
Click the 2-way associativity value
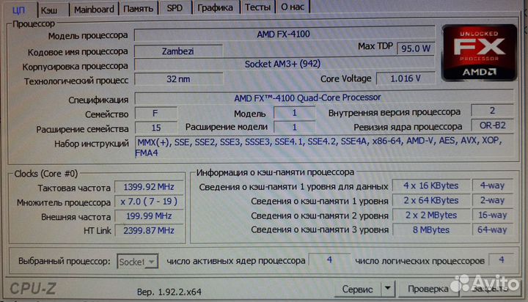[492, 200]
